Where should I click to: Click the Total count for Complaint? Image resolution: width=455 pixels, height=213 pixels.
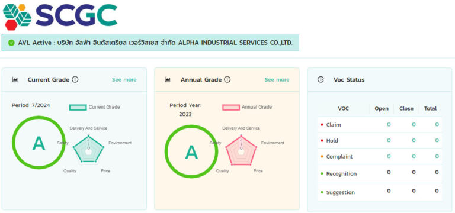pyautogui.click(x=437, y=156)
